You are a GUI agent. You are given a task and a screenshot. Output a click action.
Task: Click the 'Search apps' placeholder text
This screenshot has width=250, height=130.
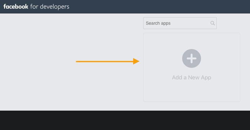pos(158,23)
